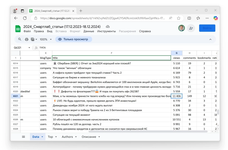Screen dimensions: 228x150
Task: Collapse the toolbar with the chevron
Action: pos(210,39)
